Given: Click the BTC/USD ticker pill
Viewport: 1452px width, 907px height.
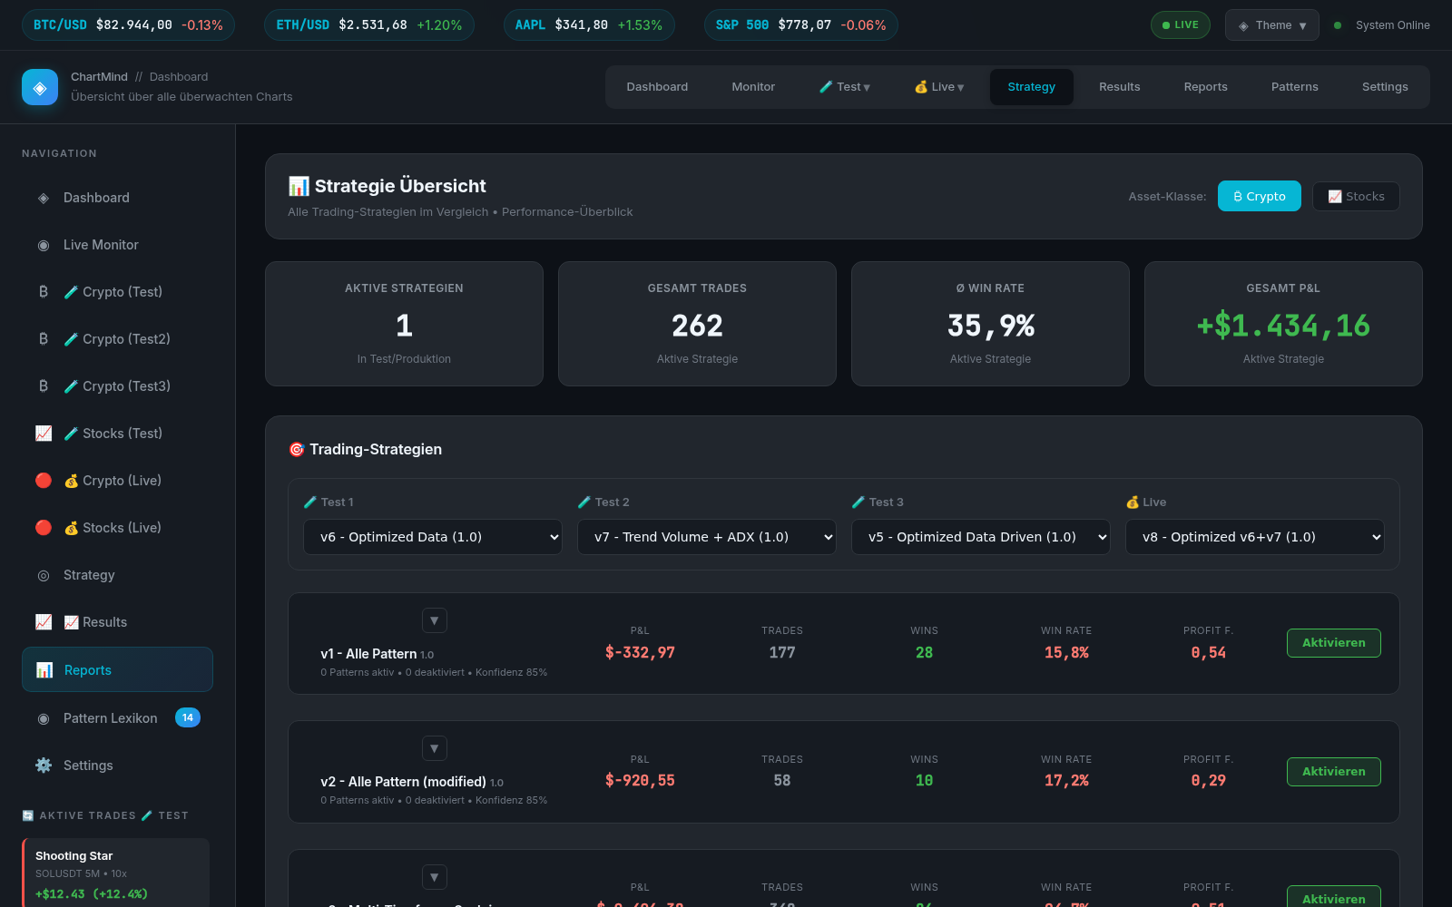Looking at the screenshot, I should click(128, 25).
